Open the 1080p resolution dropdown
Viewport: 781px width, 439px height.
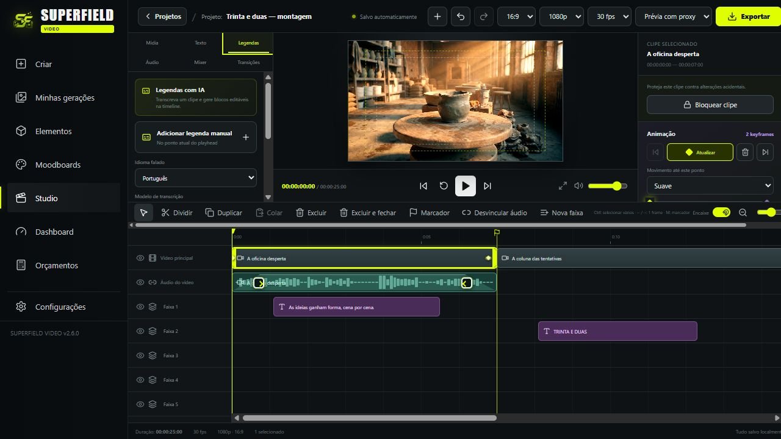click(x=561, y=16)
